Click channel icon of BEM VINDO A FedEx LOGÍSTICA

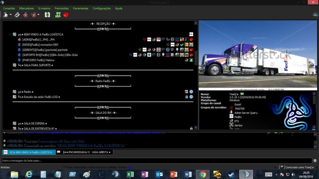tap(14, 34)
